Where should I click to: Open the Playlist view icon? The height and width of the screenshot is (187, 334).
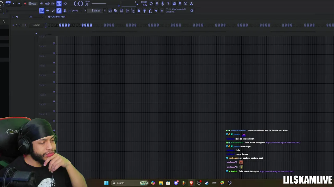pos(110,11)
